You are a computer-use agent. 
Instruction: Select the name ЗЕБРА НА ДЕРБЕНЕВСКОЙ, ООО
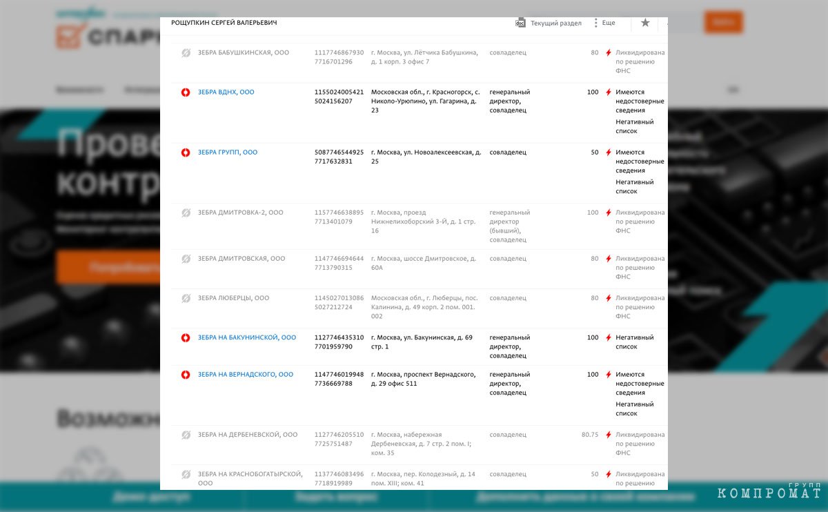[248, 435]
